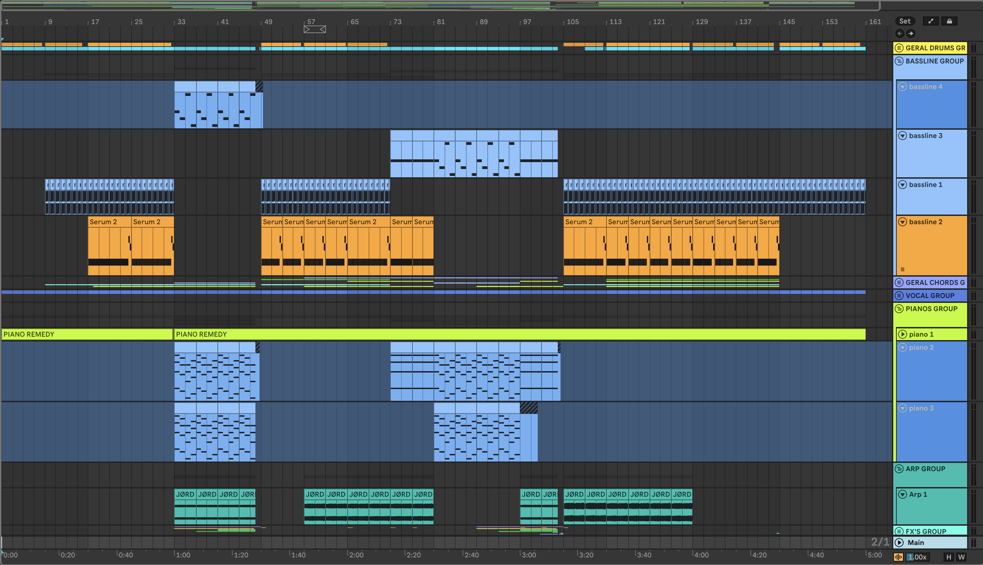Fold the bassline 2 track arrow
983x565 pixels.
click(x=903, y=222)
